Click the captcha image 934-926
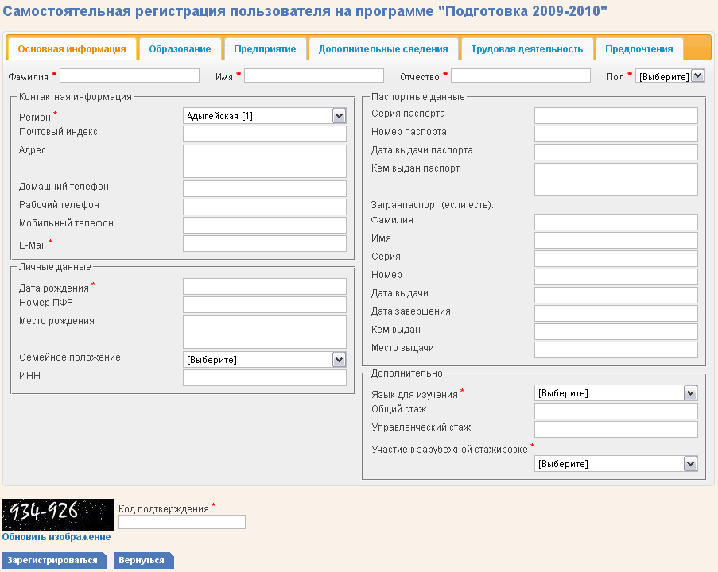 click(x=58, y=514)
